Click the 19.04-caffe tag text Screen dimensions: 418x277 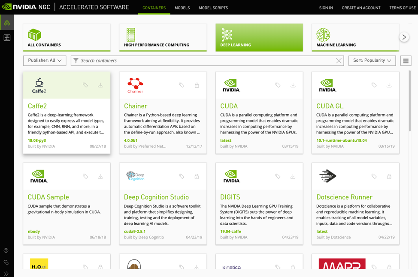click(x=230, y=231)
